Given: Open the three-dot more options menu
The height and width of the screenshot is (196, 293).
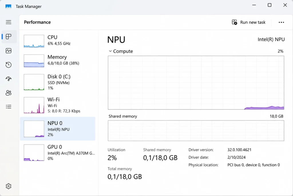Looking at the screenshot, I should click(x=281, y=22).
